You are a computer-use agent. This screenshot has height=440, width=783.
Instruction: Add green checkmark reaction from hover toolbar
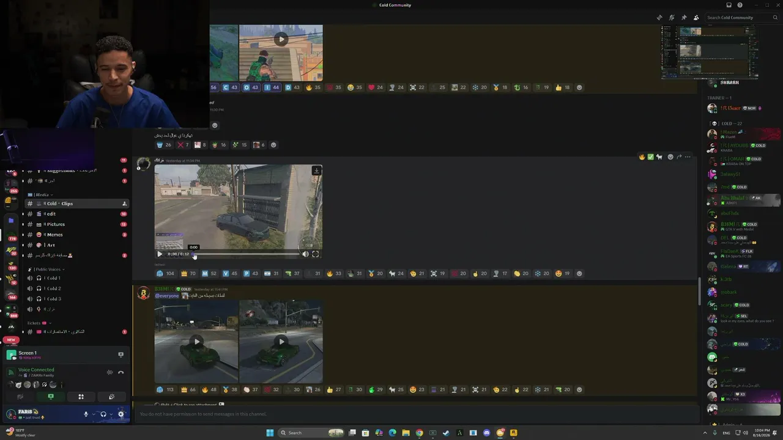pyautogui.click(x=650, y=157)
